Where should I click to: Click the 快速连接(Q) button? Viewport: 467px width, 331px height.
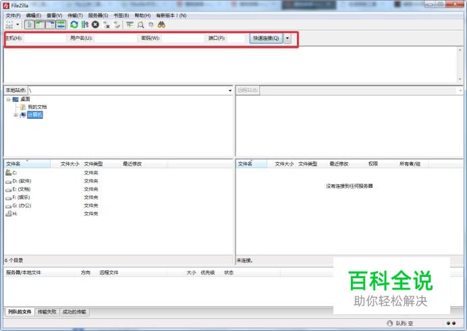tap(266, 39)
